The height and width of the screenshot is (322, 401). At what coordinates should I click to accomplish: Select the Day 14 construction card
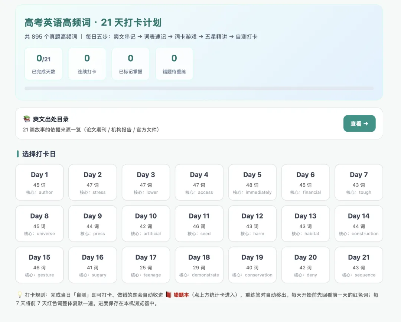click(x=359, y=224)
